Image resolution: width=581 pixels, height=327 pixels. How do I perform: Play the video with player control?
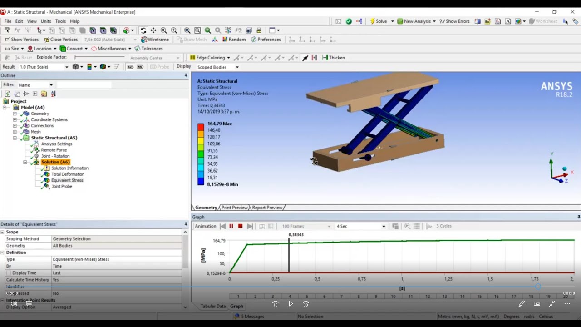[290, 304]
